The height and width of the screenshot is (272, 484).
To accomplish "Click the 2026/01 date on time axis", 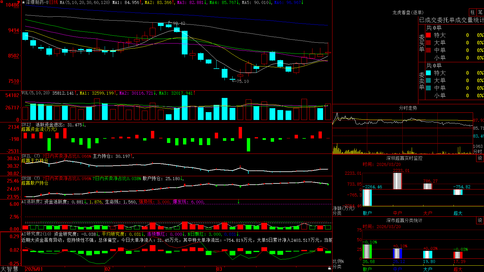I will [34, 269].
